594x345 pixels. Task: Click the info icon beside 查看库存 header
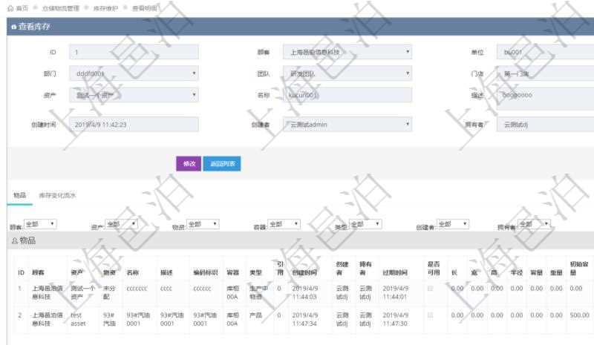[x=13, y=27]
